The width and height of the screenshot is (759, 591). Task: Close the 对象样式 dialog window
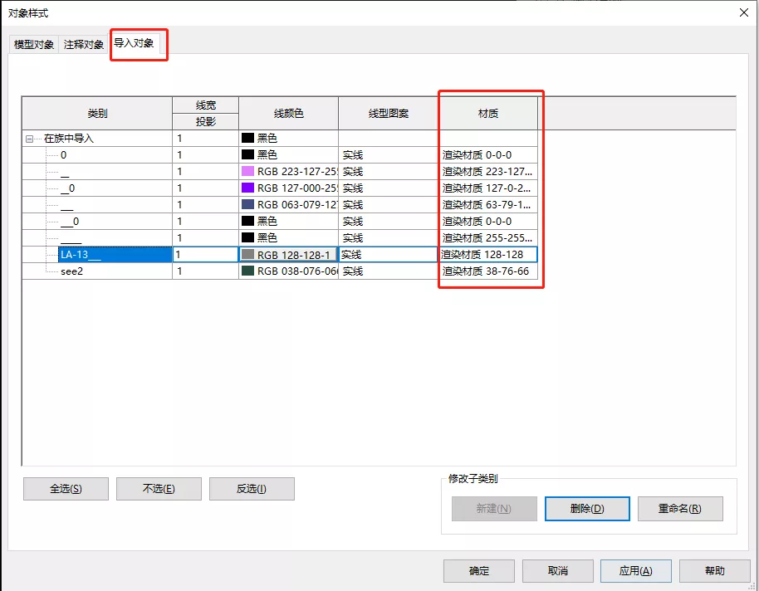point(743,12)
